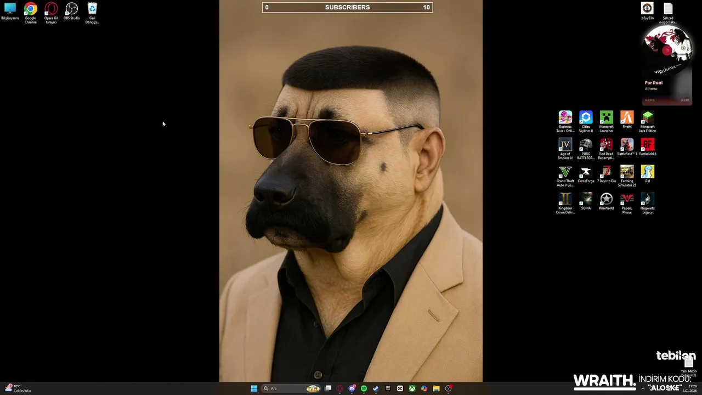Select the Papers, Please shortcut
702x395 pixels.
627,204
